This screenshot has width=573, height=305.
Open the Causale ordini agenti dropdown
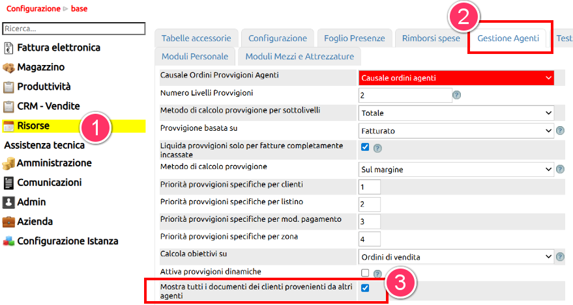tap(456, 78)
